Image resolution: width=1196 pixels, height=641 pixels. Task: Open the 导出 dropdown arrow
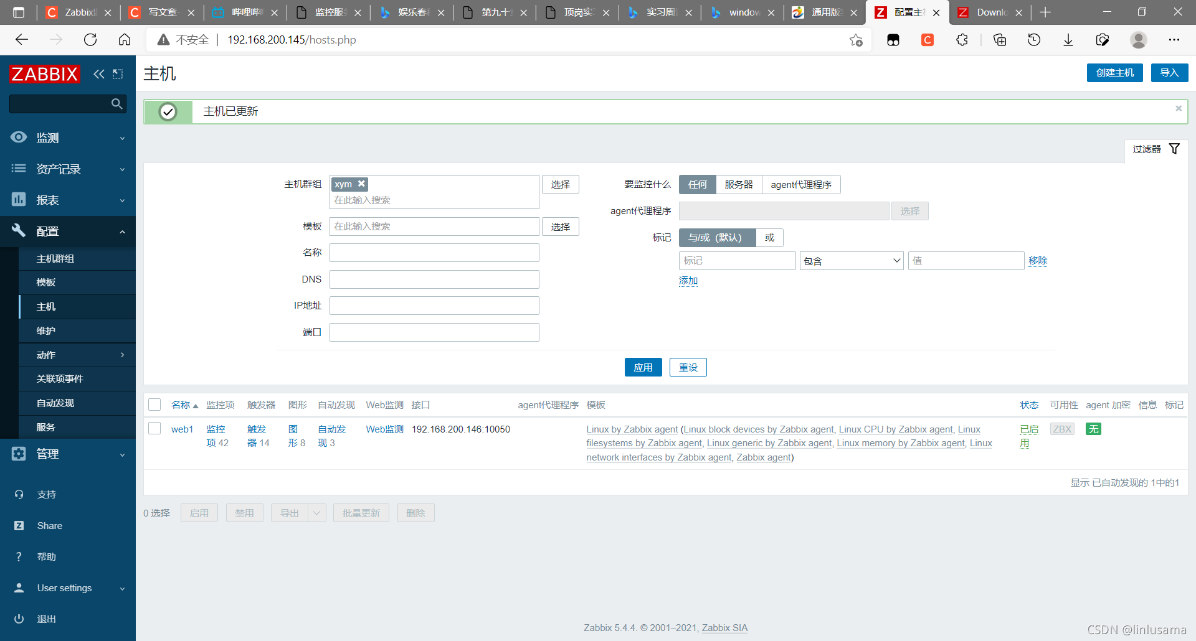click(x=317, y=513)
